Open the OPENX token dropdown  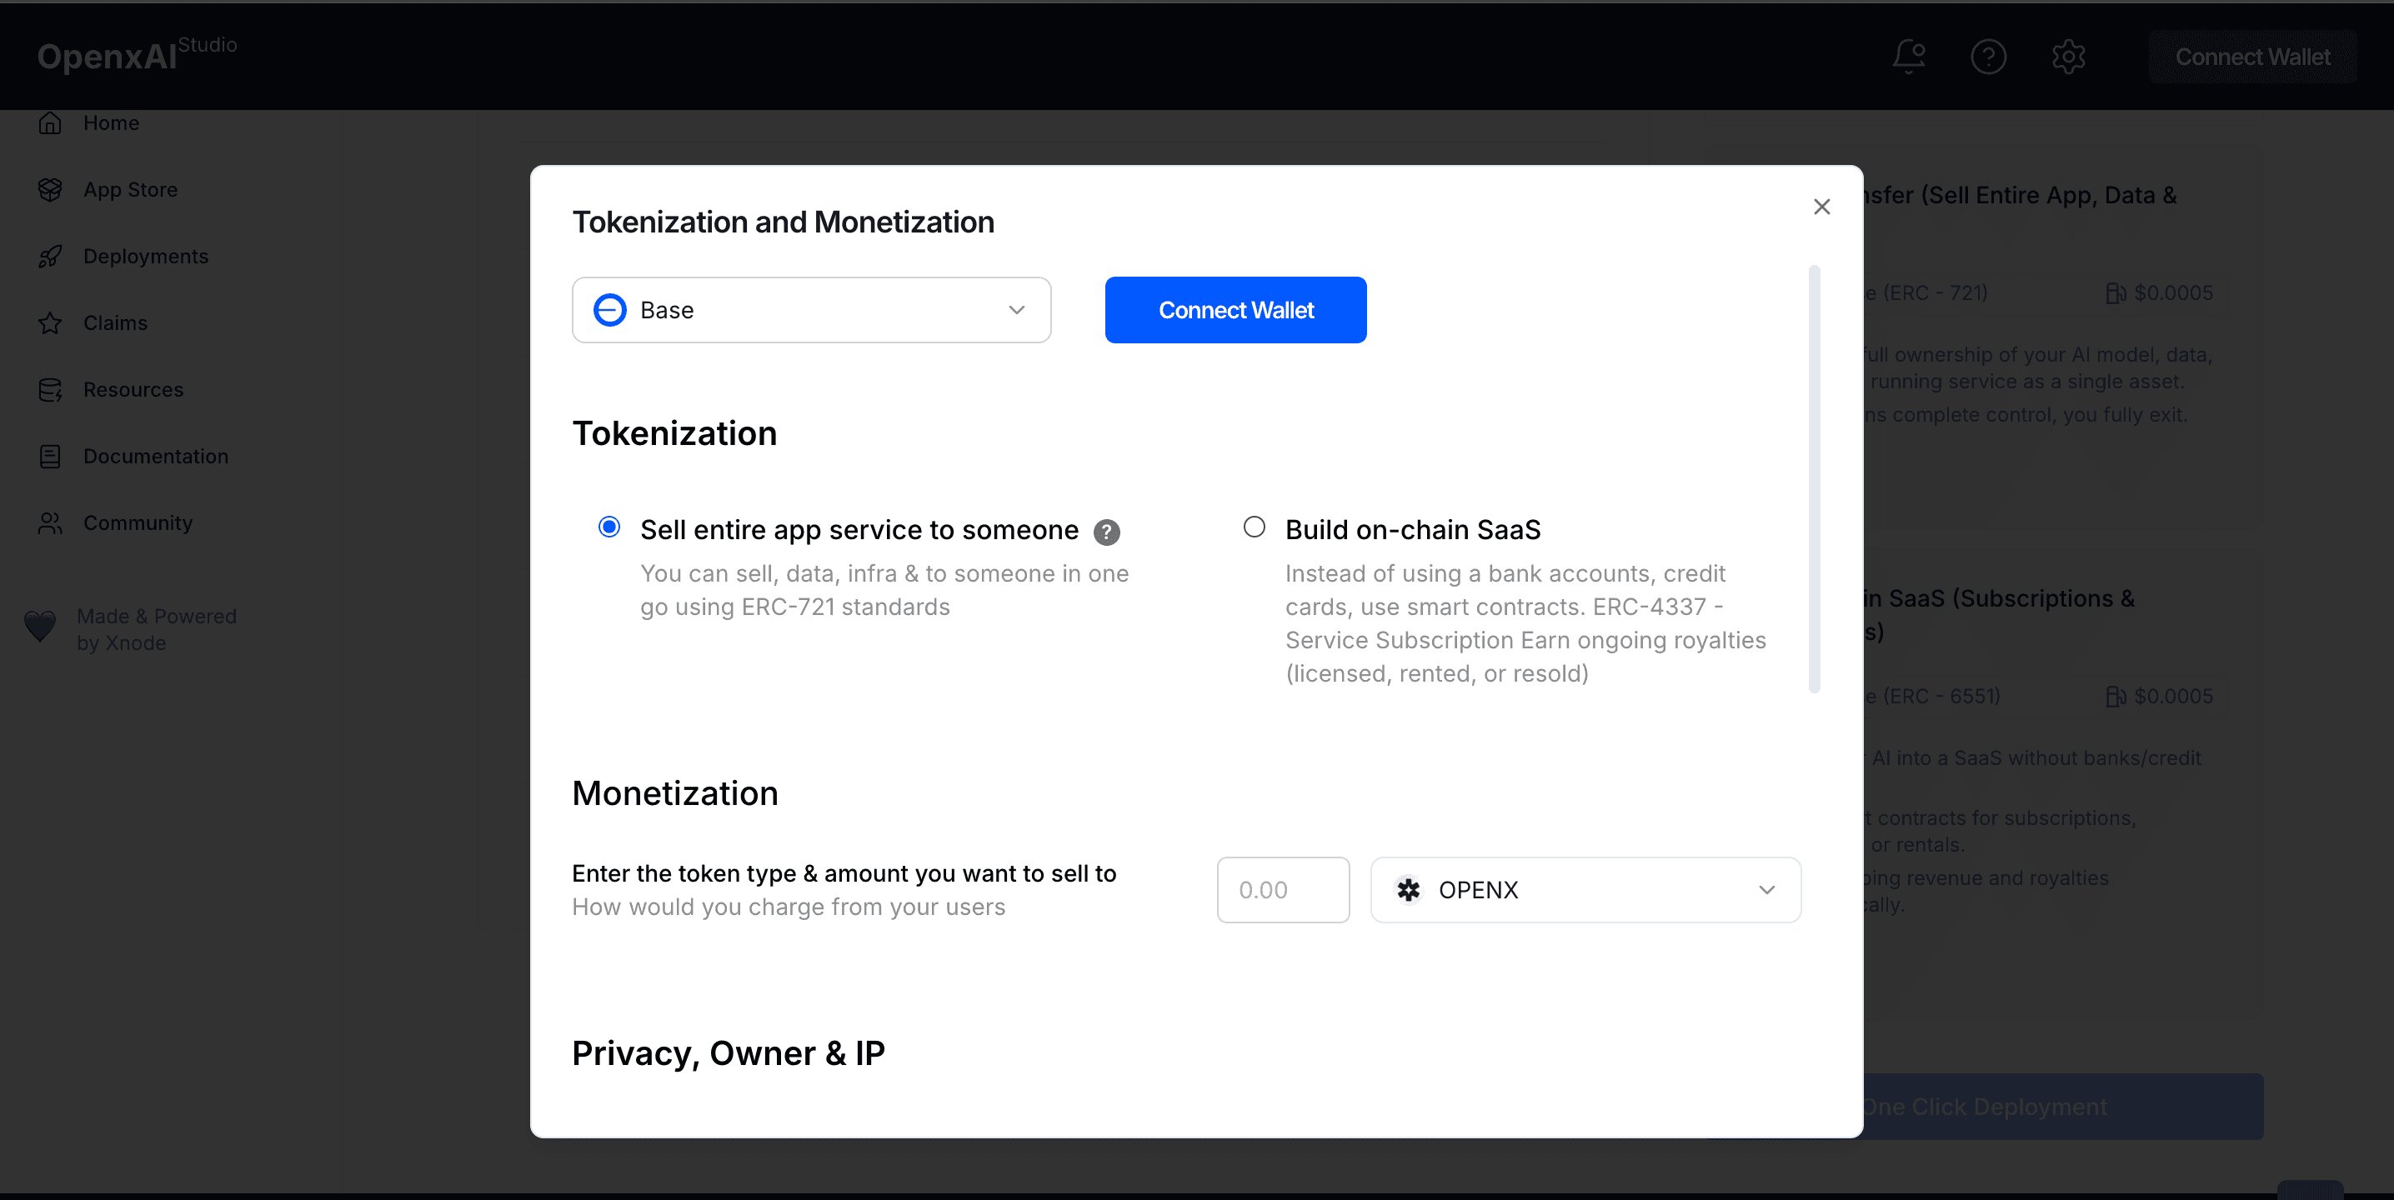[x=1585, y=889]
